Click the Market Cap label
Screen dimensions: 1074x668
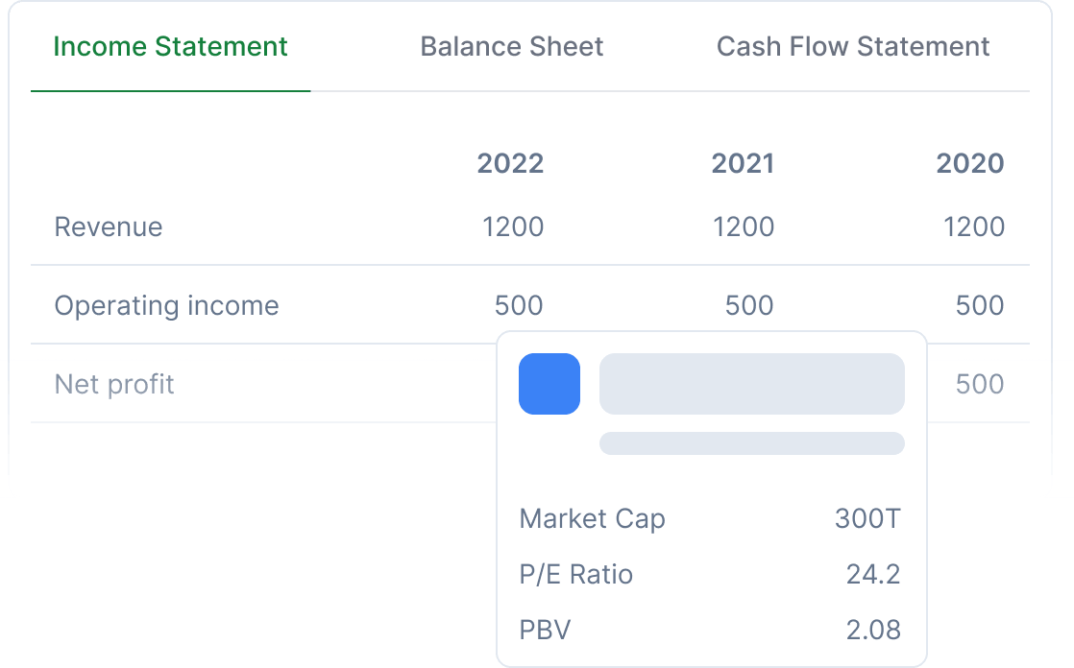tap(592, 519)
